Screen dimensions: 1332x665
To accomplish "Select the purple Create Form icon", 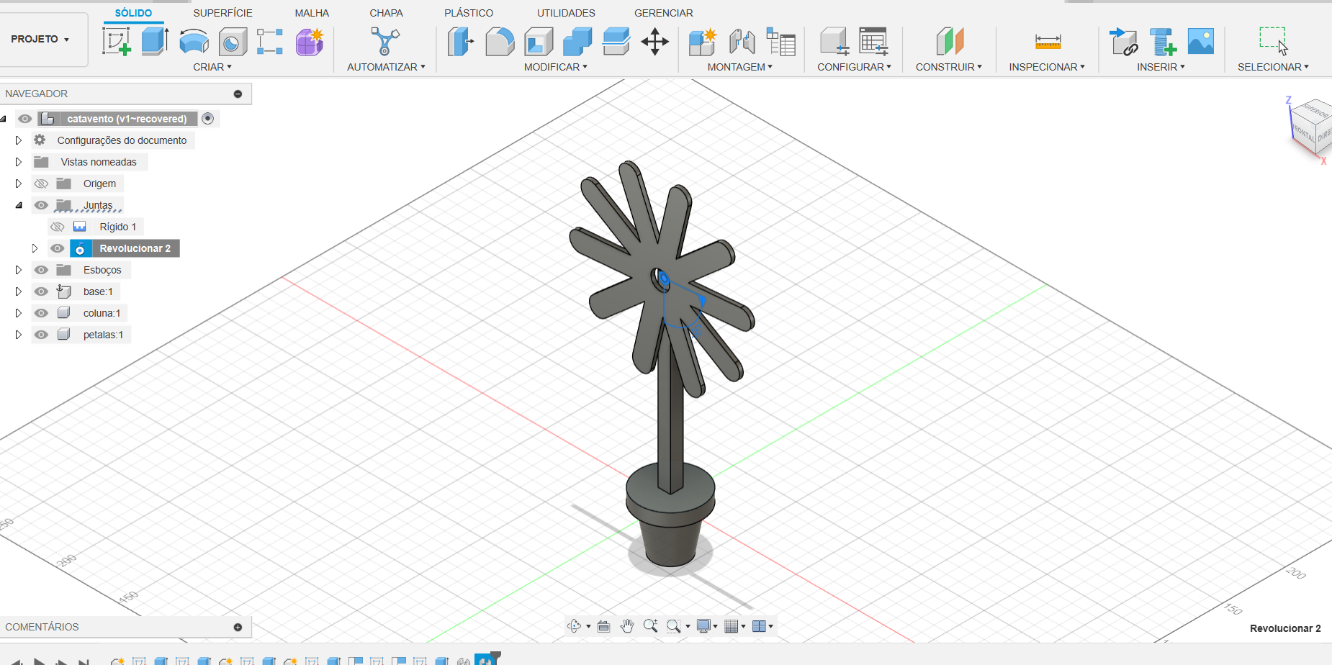I will tap(310, 42).
